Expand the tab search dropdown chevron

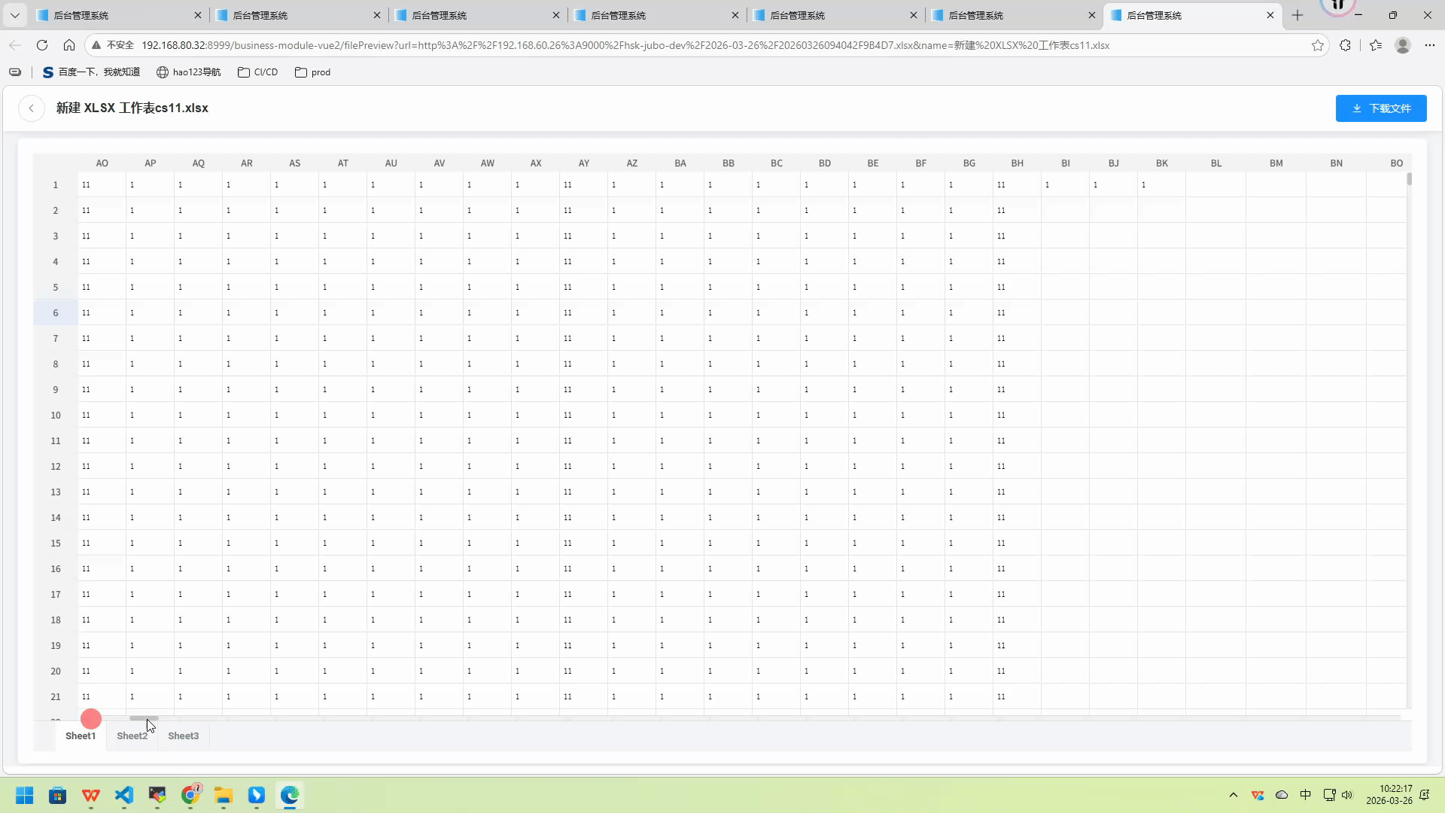(14, 15)
